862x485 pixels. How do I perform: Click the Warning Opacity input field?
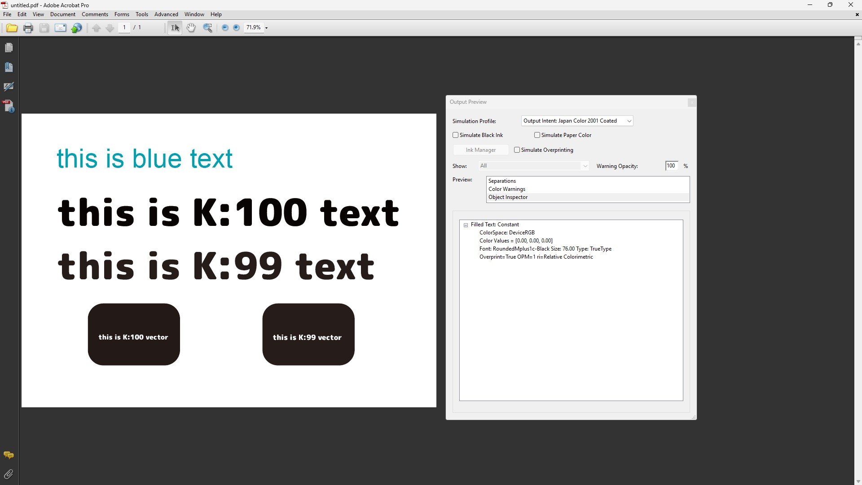coord(671,166)
